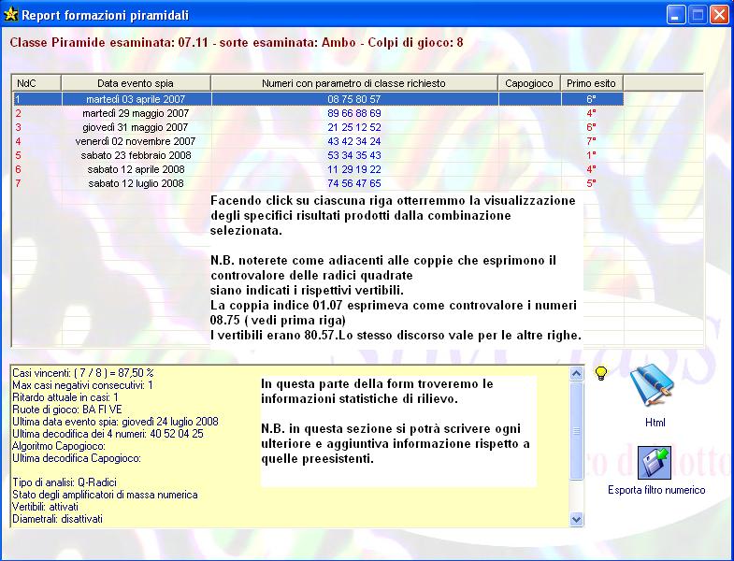Sort by the NdC column header
This screenshot has width=734, height=561.
[36, 83]
